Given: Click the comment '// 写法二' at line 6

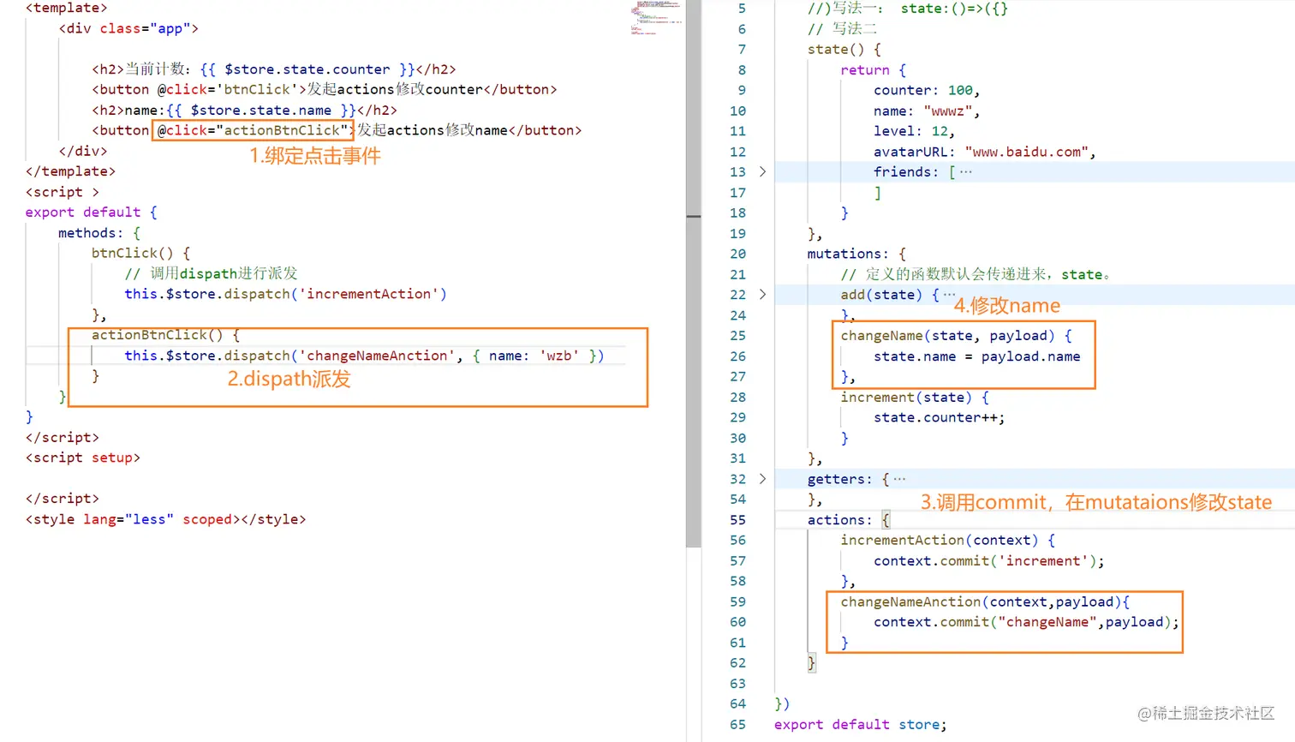Looking at the screenshot, I should (x=843, y=29).
